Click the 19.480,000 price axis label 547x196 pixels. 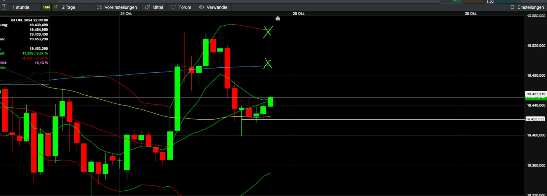536,76
